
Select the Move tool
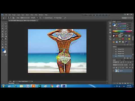tap(6, 24)
